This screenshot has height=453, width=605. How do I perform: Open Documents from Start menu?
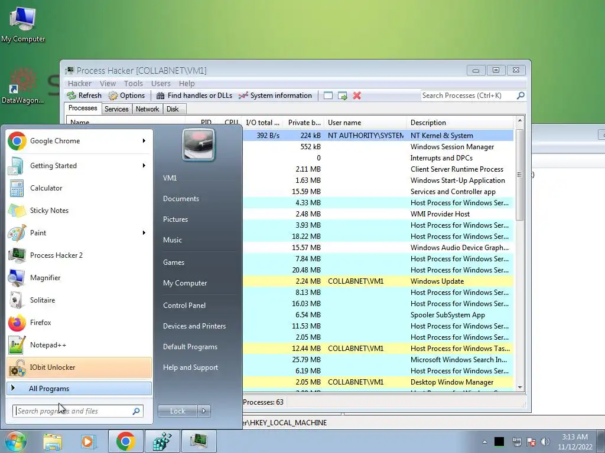click(181, 199)
